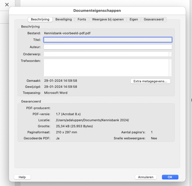Screen dimensions: 192x186
Task: Click the Documenteigenschappen dialog title
Action: coord(97,11)
